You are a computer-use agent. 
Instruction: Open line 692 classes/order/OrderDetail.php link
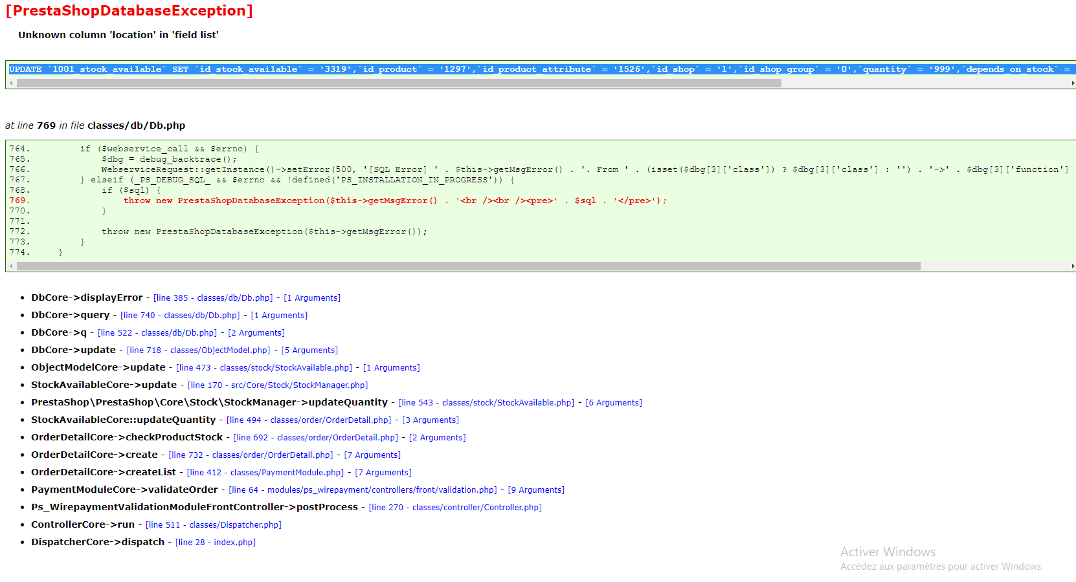(316, 438)
